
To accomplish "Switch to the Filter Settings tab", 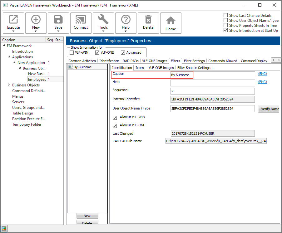I will tap(194, 61).
